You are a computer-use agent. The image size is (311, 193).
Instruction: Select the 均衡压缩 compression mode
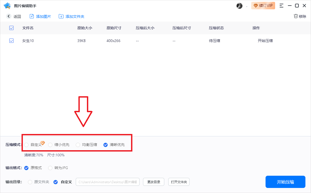coord(78,145)
